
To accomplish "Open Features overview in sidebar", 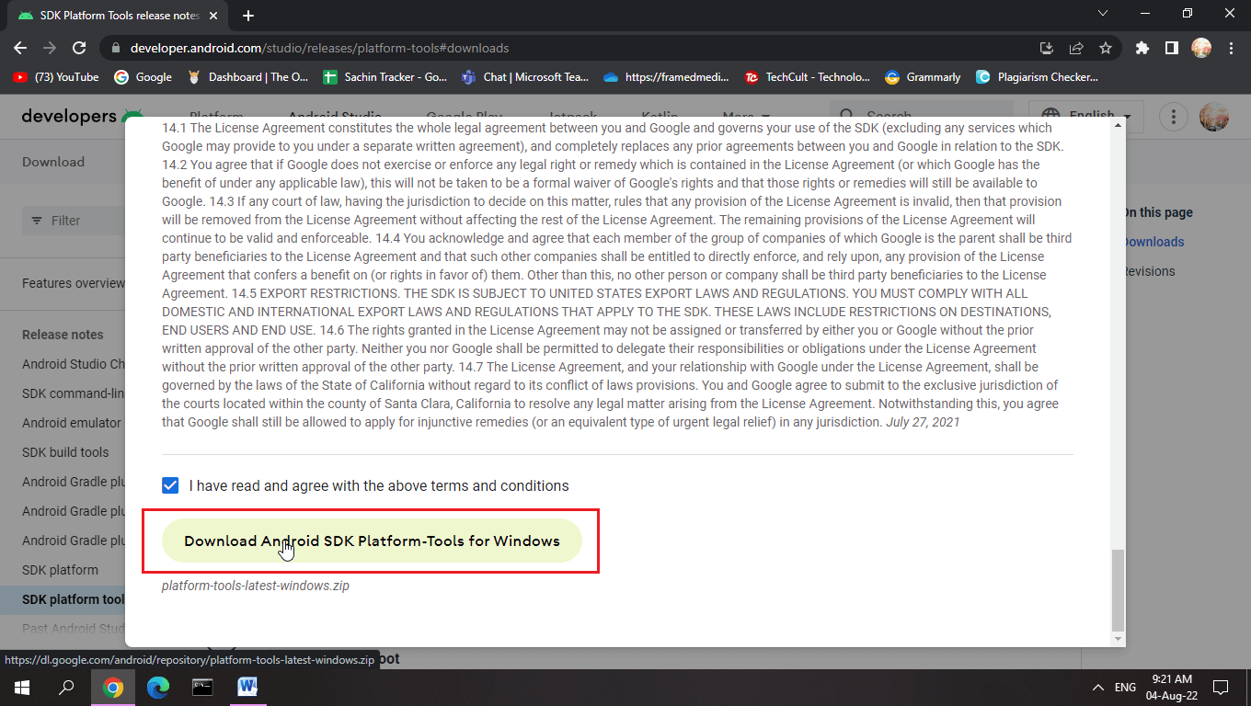I will pos(74,283).
